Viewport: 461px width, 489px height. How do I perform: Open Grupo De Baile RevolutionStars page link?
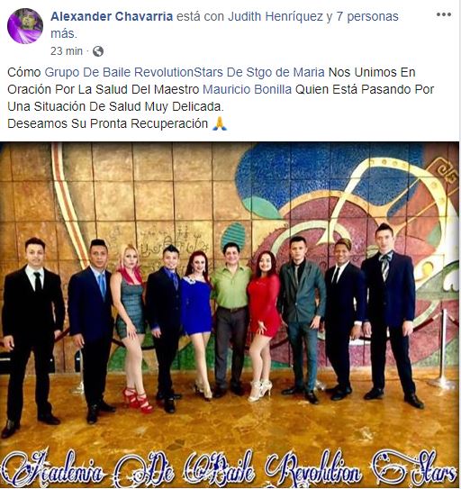(185, 72)
